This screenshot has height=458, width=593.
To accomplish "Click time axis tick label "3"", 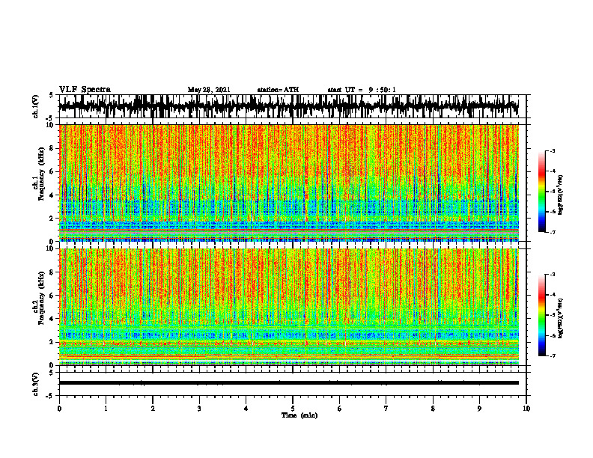I will coord(199,409).
